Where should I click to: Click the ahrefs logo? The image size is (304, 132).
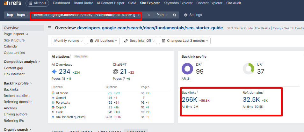point(13,3)
